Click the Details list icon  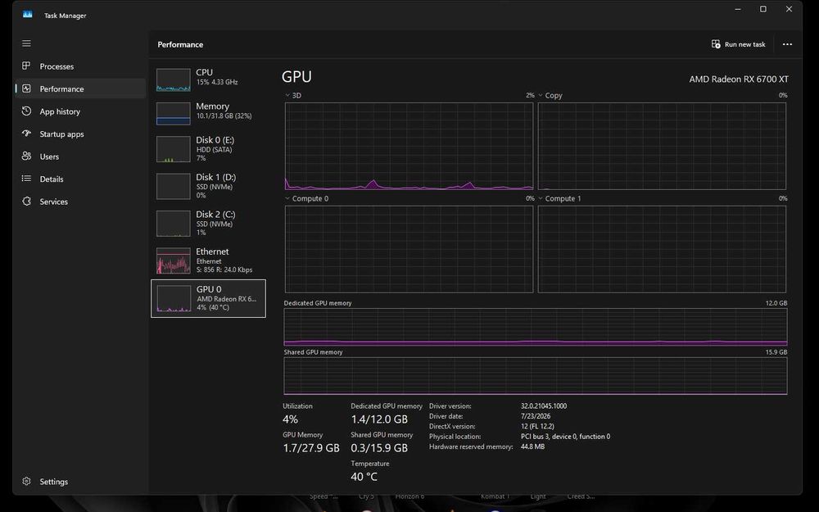[26, 178]
